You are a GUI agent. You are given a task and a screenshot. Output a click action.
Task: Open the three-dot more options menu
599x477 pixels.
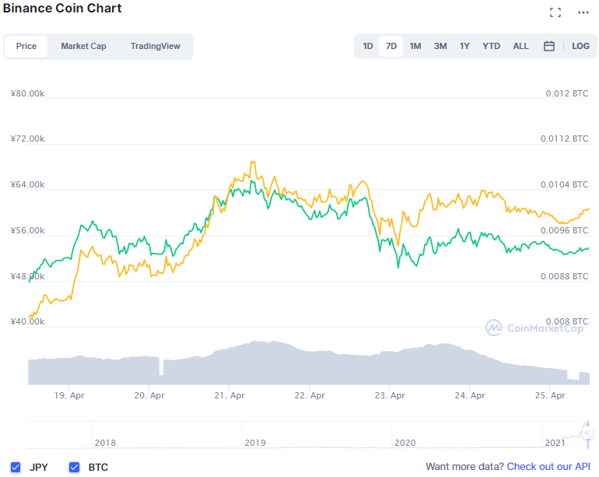pyautogui.click(x=583, y=12)
